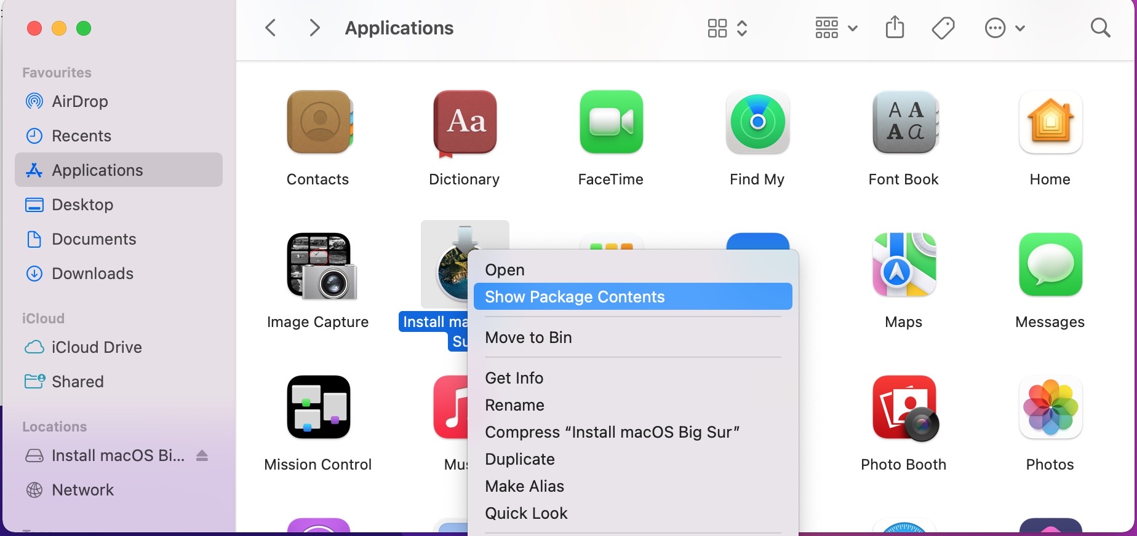The width and height of the screenshot is (1137, 536).
Task: Choose Rename from the context menu
Action: click(633, 405)
